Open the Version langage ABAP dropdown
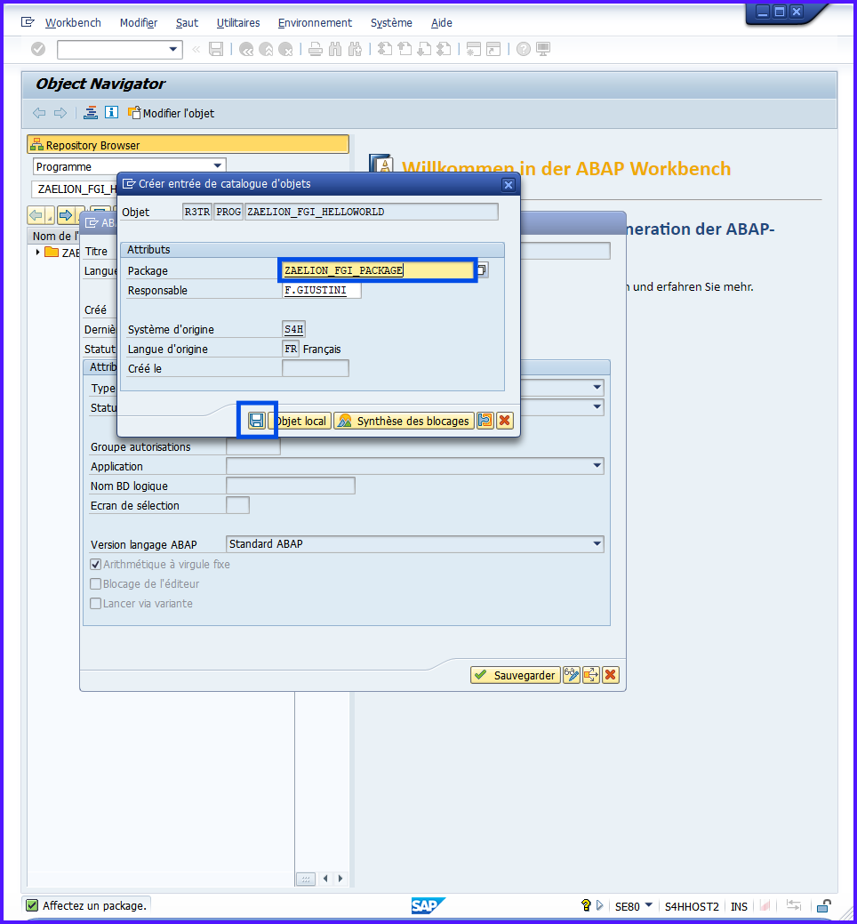The height and width of the screenshot is (924, 857). (597, 544)
